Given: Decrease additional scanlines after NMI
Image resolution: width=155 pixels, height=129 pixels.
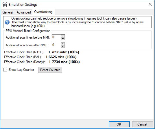Looking at the screenshot, I should [63, 46].
